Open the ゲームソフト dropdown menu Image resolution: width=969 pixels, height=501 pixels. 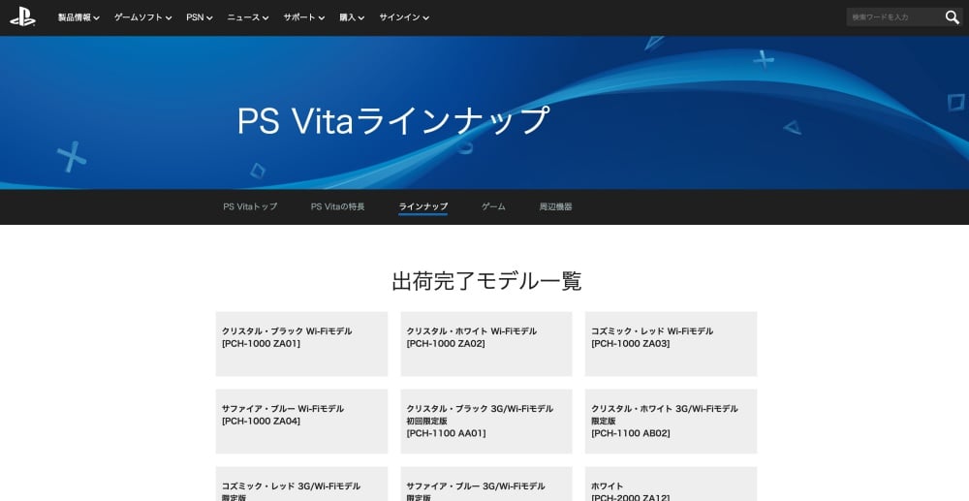[142, 17]
